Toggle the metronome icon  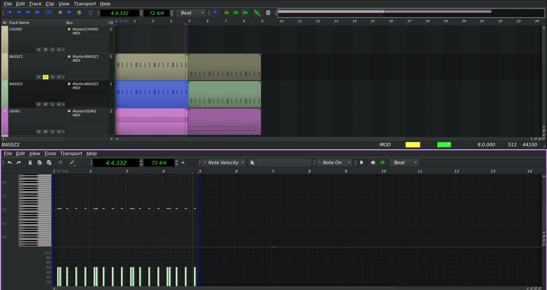point(215,13)
